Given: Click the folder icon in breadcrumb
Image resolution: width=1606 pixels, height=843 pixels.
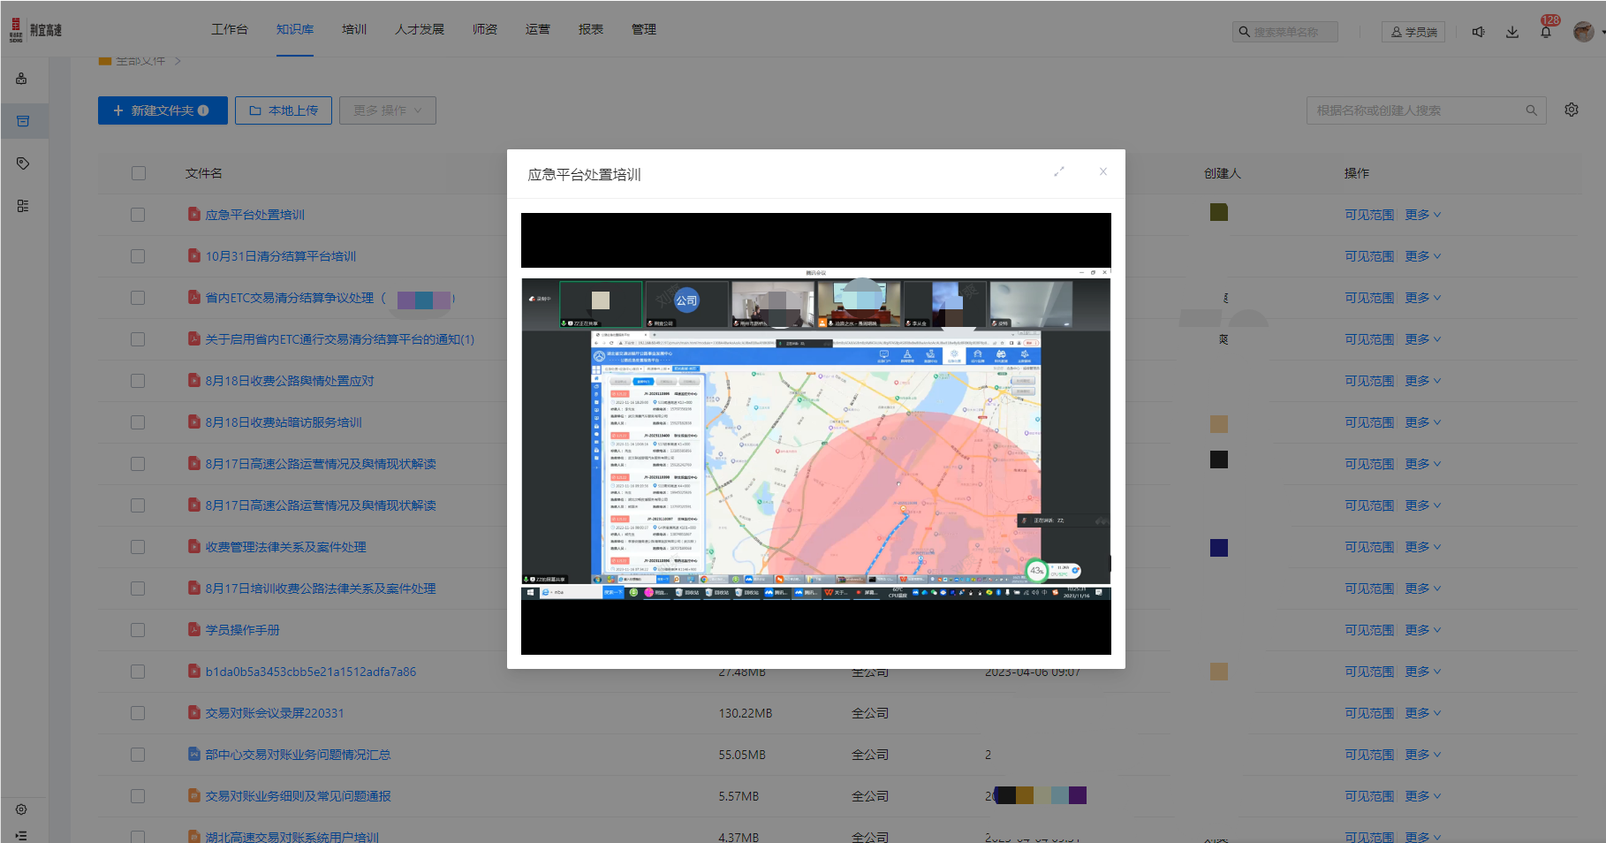Looking at the screenshot, I should 105,61.
